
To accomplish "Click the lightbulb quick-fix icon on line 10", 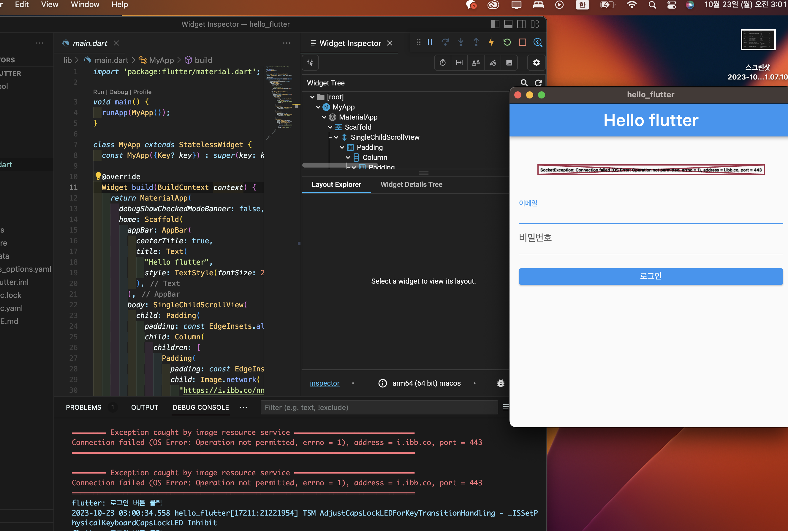I will click(x=98, y=176).
